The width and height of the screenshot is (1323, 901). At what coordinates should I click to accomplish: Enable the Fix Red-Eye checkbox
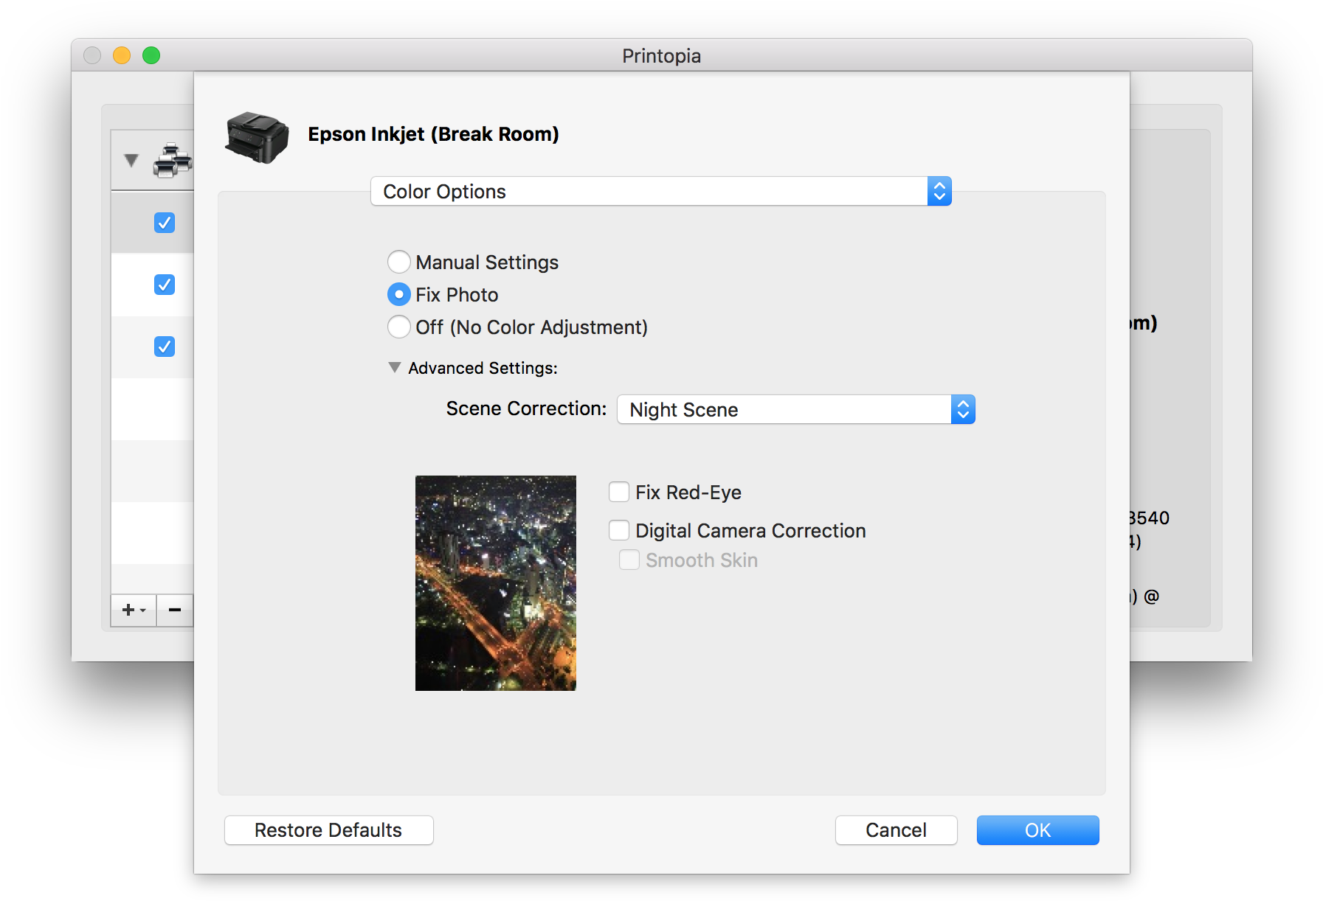[619, 492]
